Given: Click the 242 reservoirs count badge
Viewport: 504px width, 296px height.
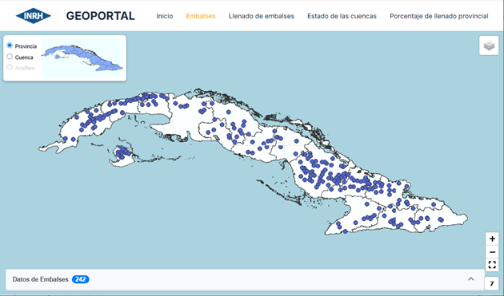Looking at the screenshot, I should pos(80,279).
